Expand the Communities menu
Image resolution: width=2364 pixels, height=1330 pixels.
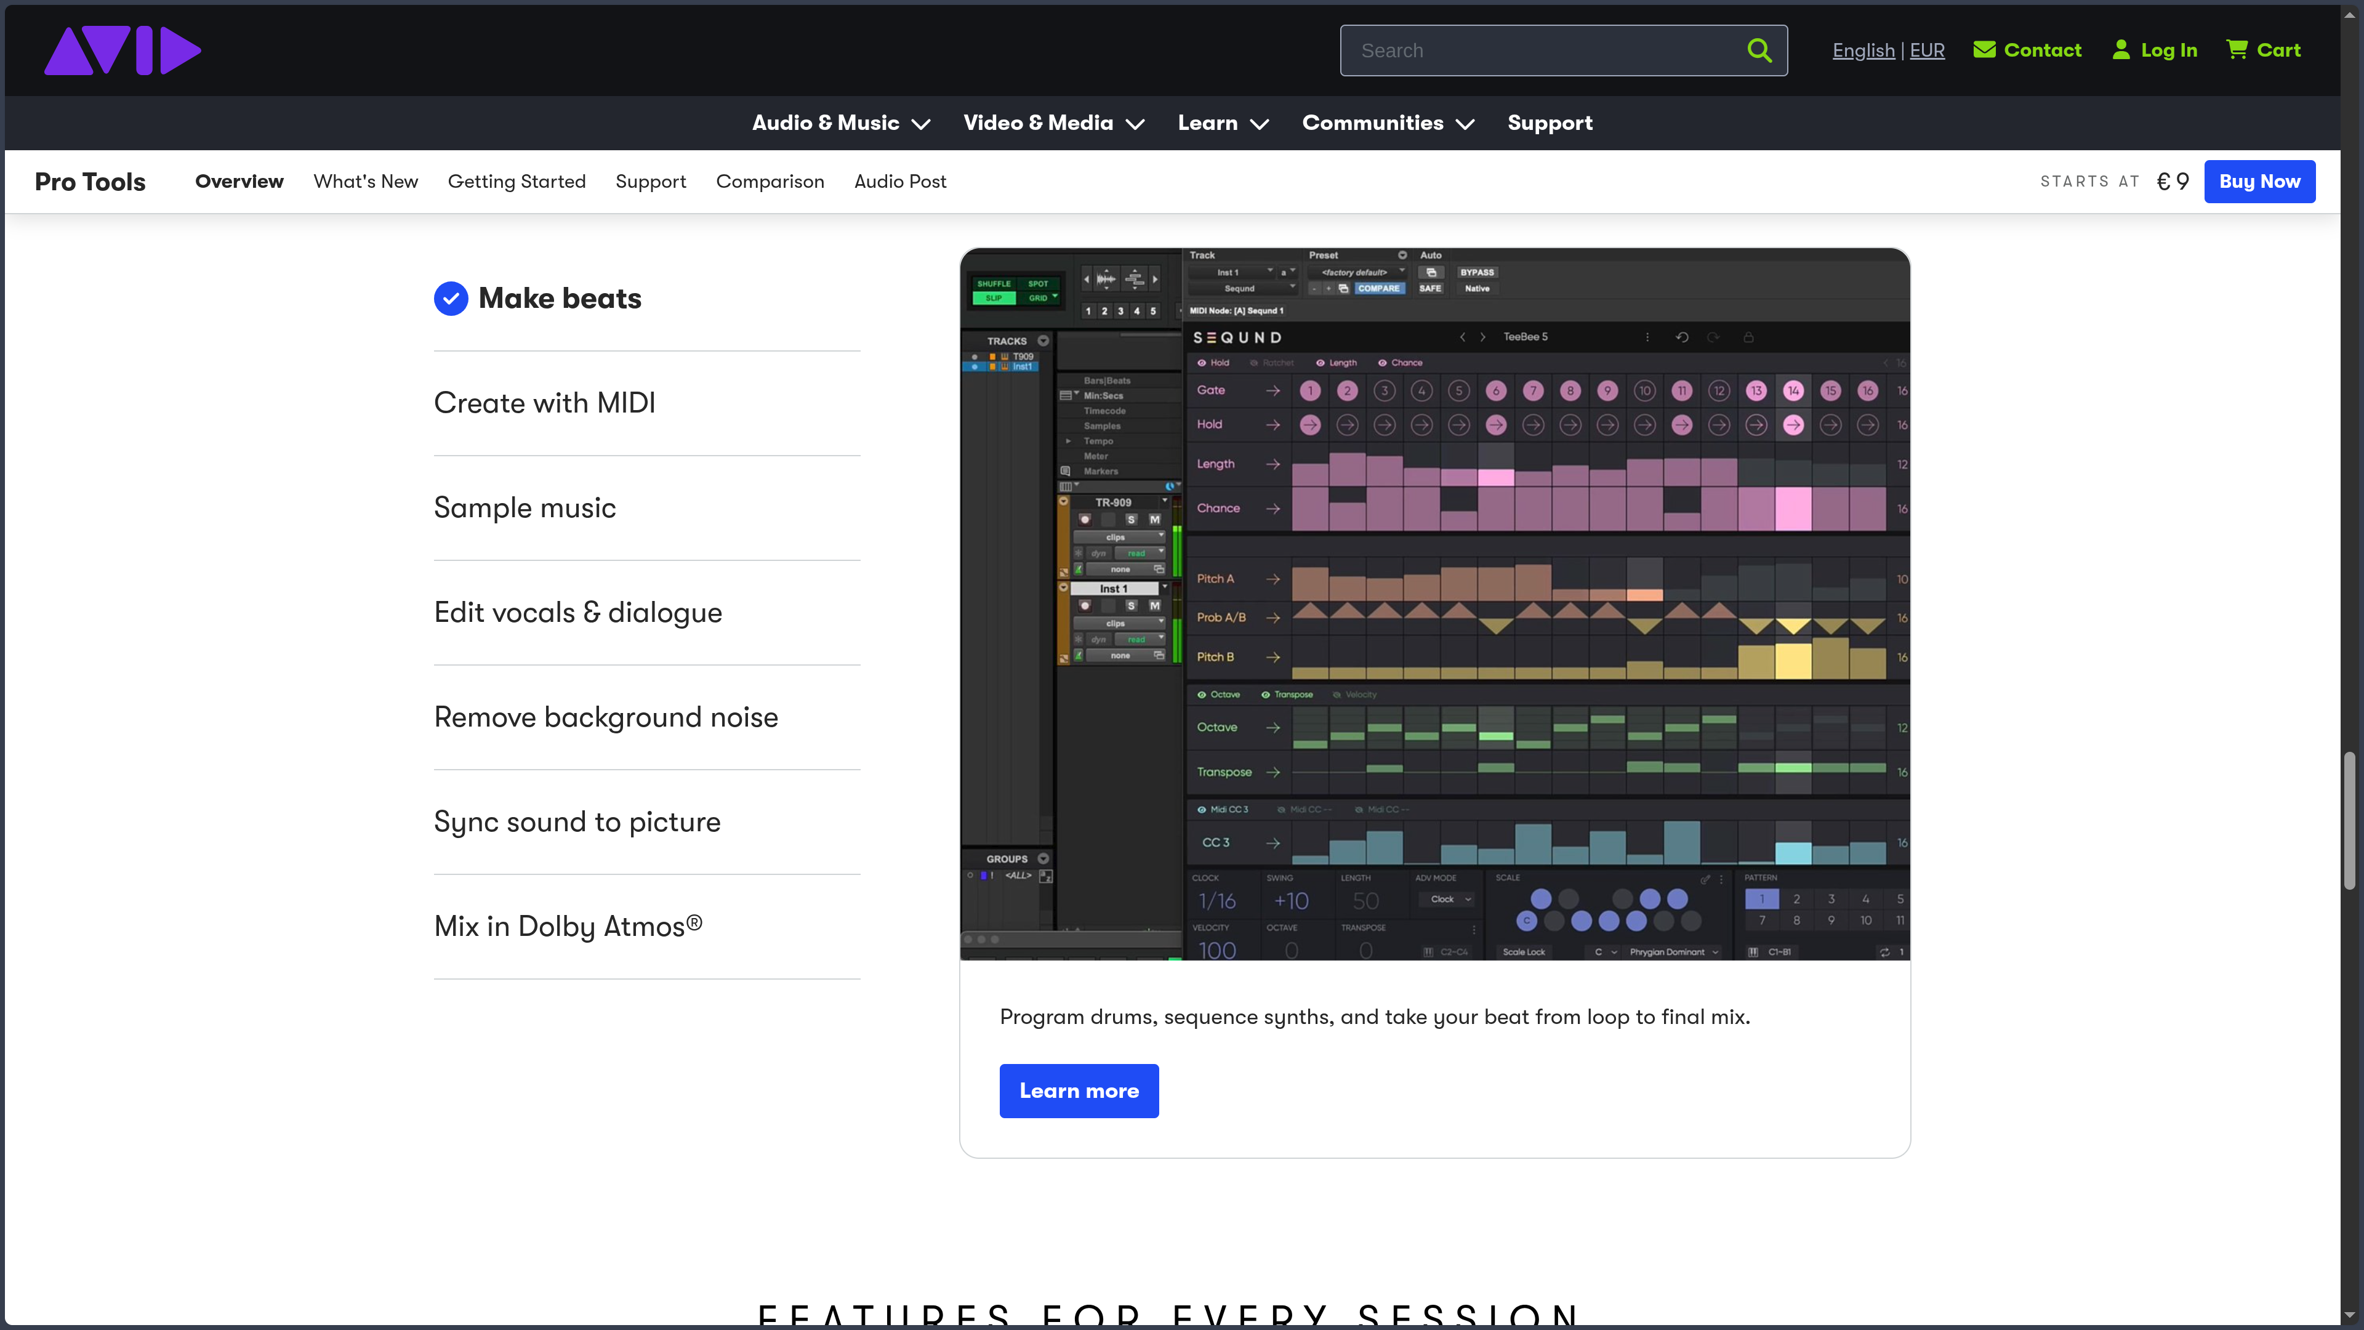(1388, 123)
